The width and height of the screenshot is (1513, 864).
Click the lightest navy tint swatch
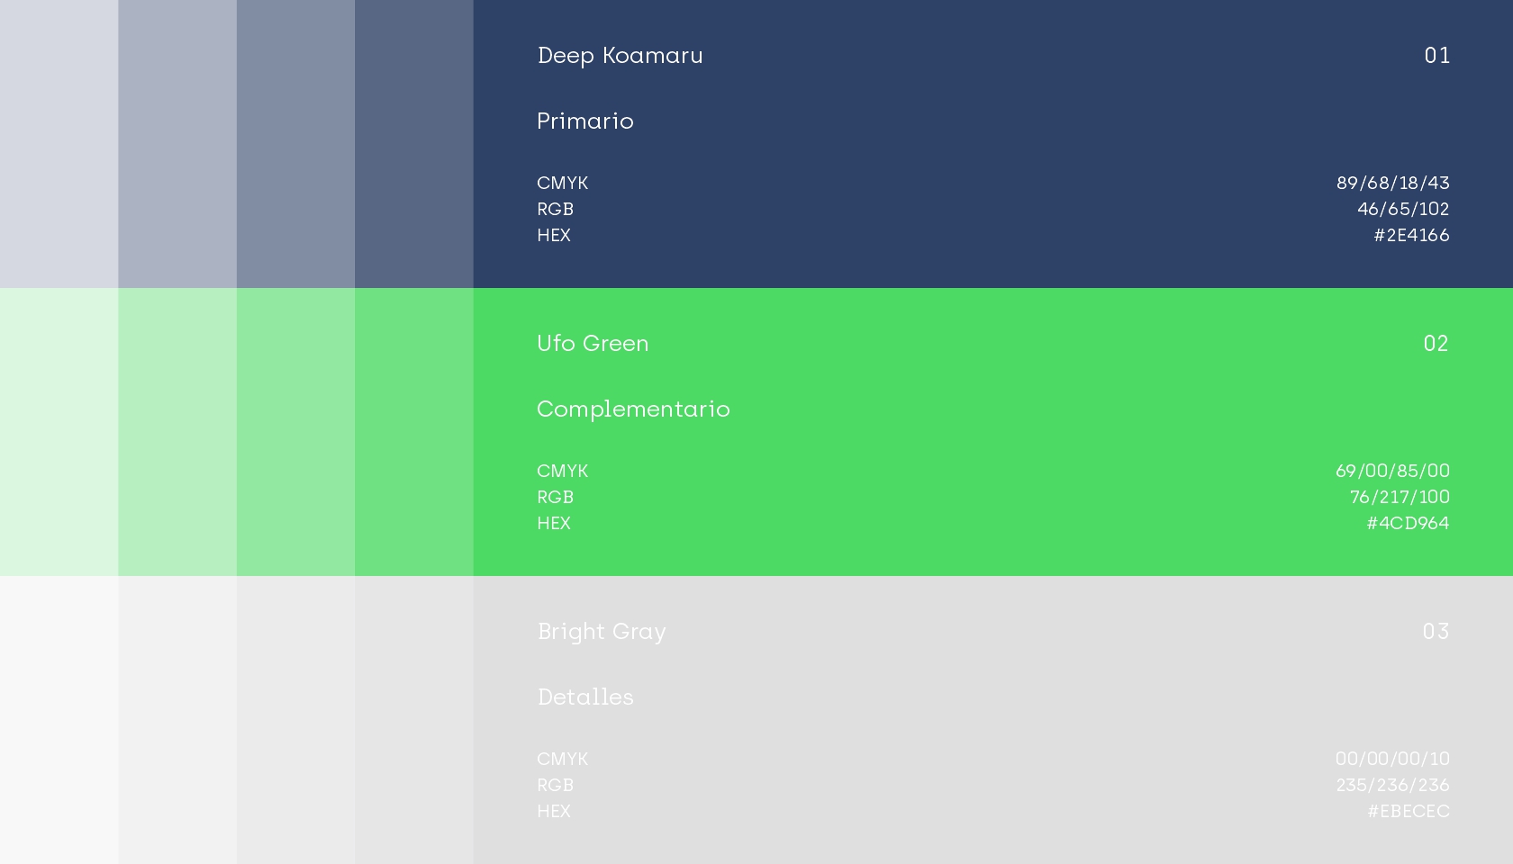tap(59, 144)
